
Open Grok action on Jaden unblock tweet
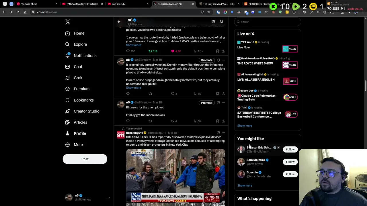click(x=218, y=103)
